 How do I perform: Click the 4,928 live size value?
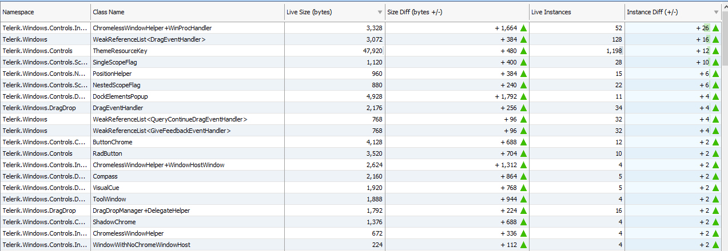pos(374,96)
